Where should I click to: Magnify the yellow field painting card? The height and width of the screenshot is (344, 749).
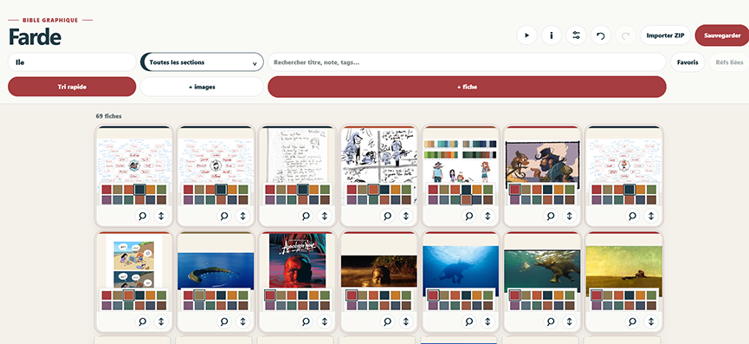coord(632,321)
